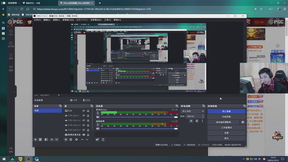This screenshot has height=162, width=288.
Task: Open the preview scaling dropdown
Action: (x=59, y=95)
